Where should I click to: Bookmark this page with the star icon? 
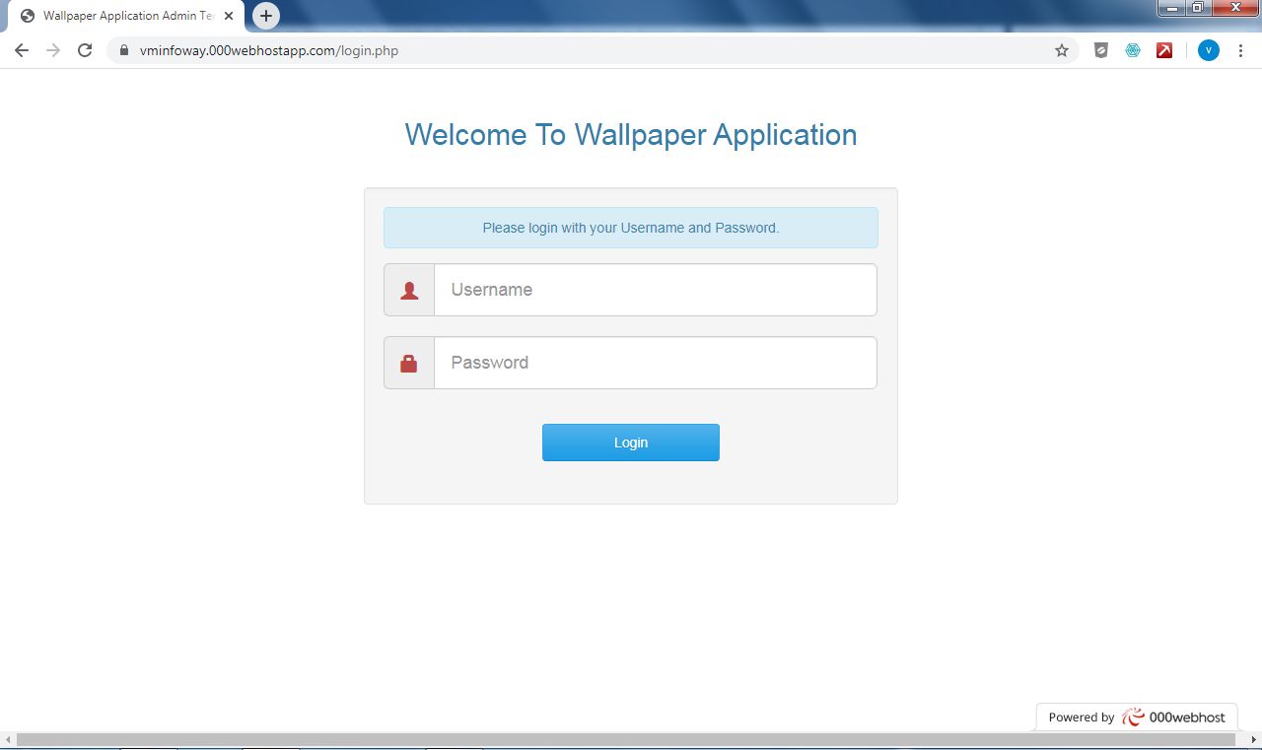(1062, 50)
